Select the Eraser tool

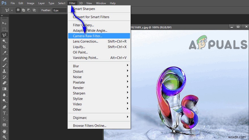click(x=4, y=83)
